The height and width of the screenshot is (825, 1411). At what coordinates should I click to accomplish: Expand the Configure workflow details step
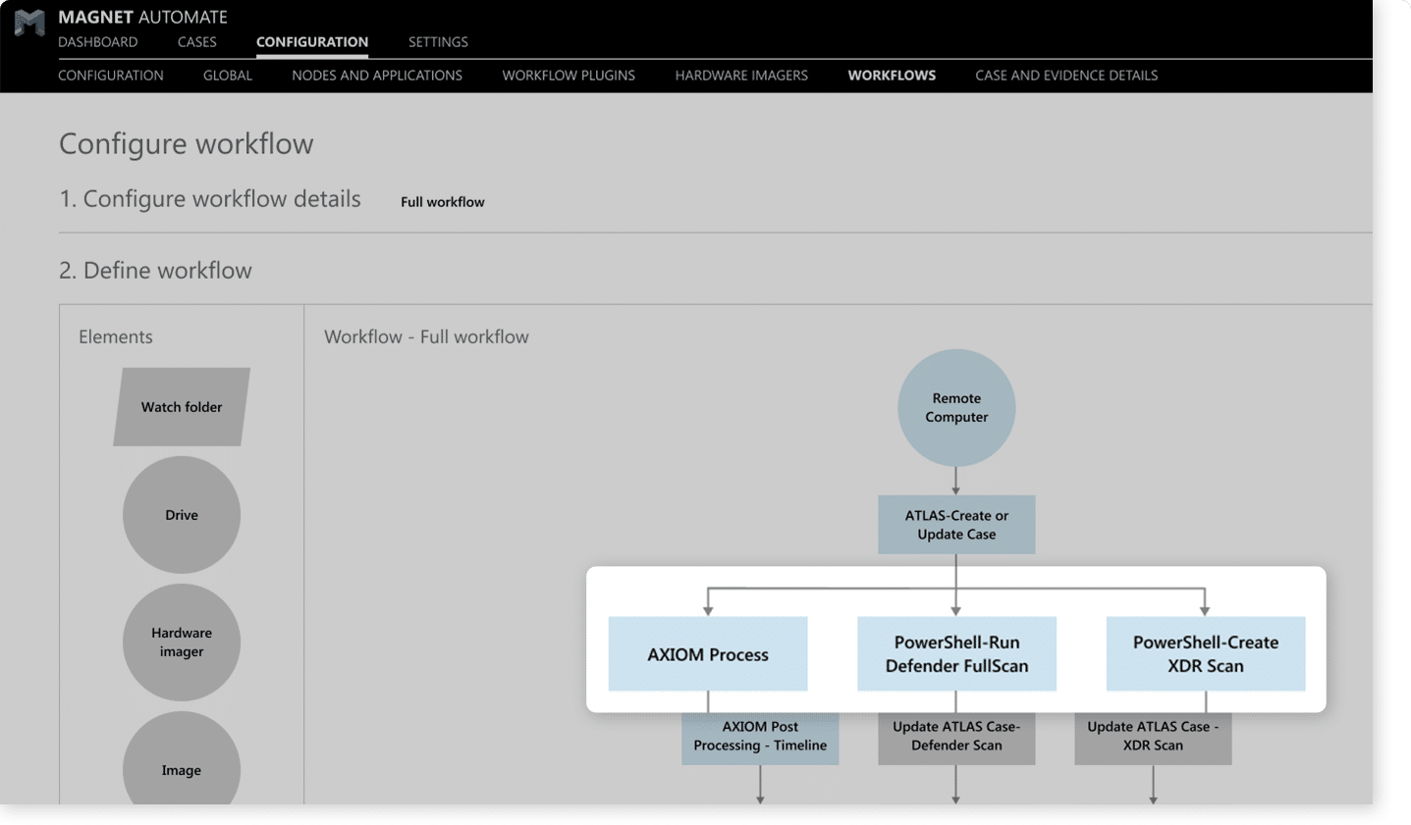click(210, 199)
